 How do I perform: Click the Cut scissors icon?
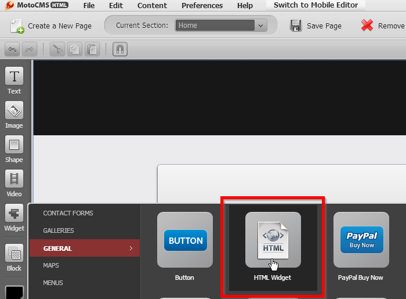click(x=57, y=49)
